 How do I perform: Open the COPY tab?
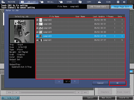tap(86, 2)
